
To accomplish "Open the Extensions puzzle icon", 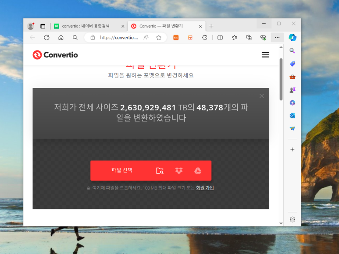I will [204, 38].
